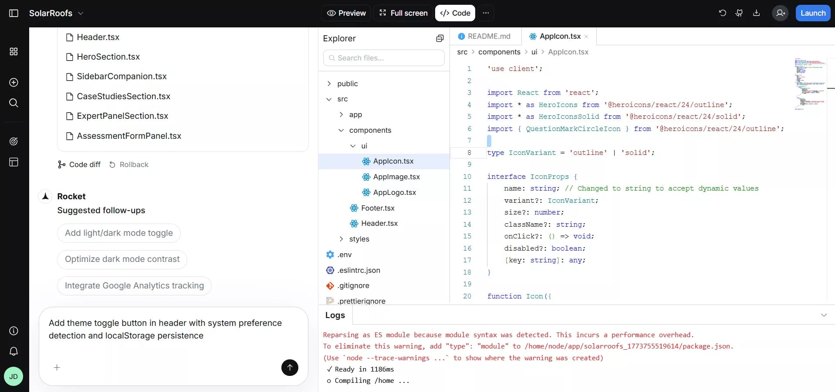This screenshot has height=392, width=835.
Task: Toggle the left sidebar panel icon
Action: point(14,13)
